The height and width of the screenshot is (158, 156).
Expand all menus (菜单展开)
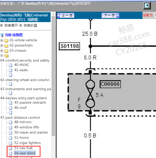click(x=11, y=25)
